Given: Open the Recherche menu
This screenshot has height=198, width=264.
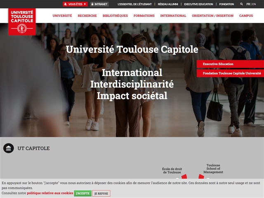Looking at the screenshot, I should coord(87,16).
